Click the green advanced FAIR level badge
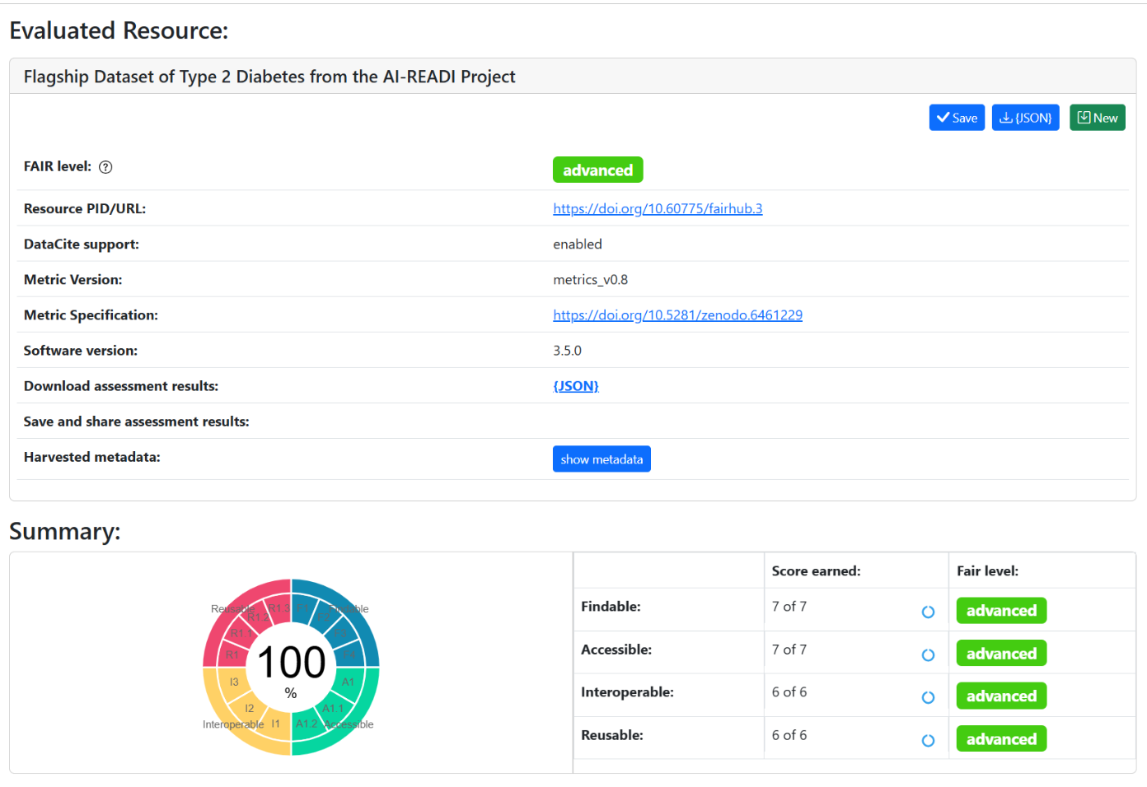 (597, 170)
